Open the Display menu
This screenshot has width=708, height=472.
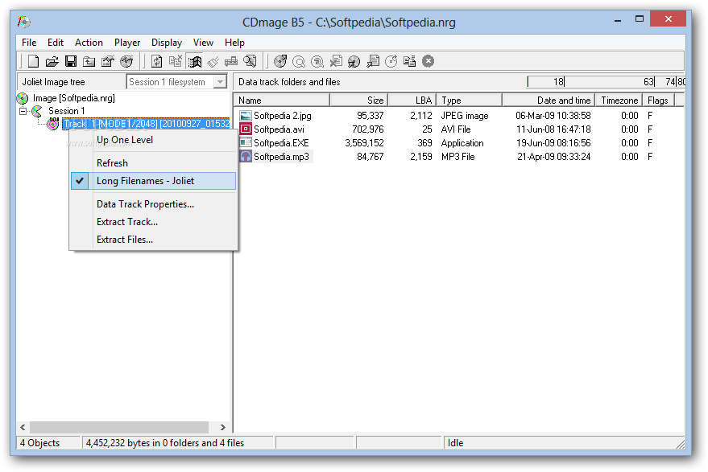pyautogui.click(x=167, y=43)
